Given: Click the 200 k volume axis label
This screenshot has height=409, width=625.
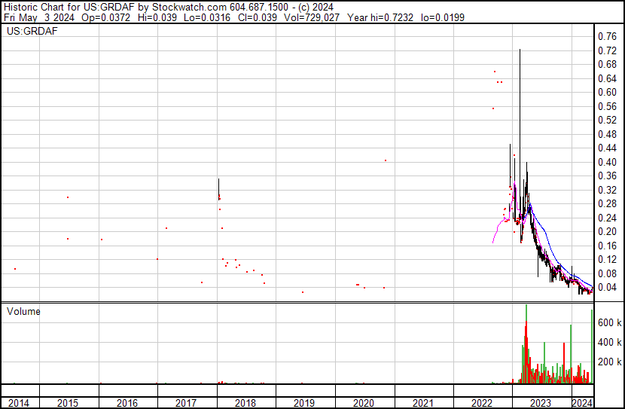Looking at the screenshot, I should 608,362.
